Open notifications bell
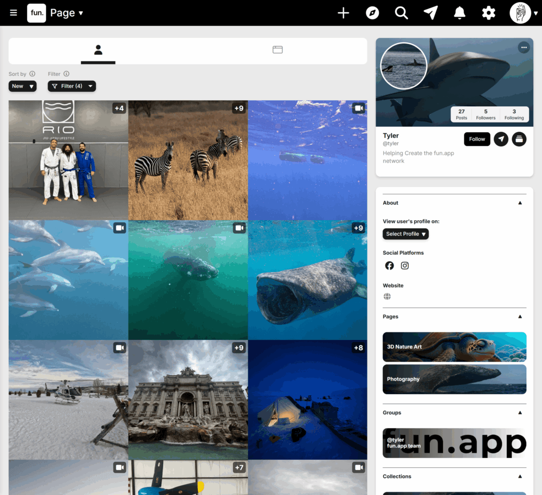This screenshot has width=542, height=495. coord(460,13)
